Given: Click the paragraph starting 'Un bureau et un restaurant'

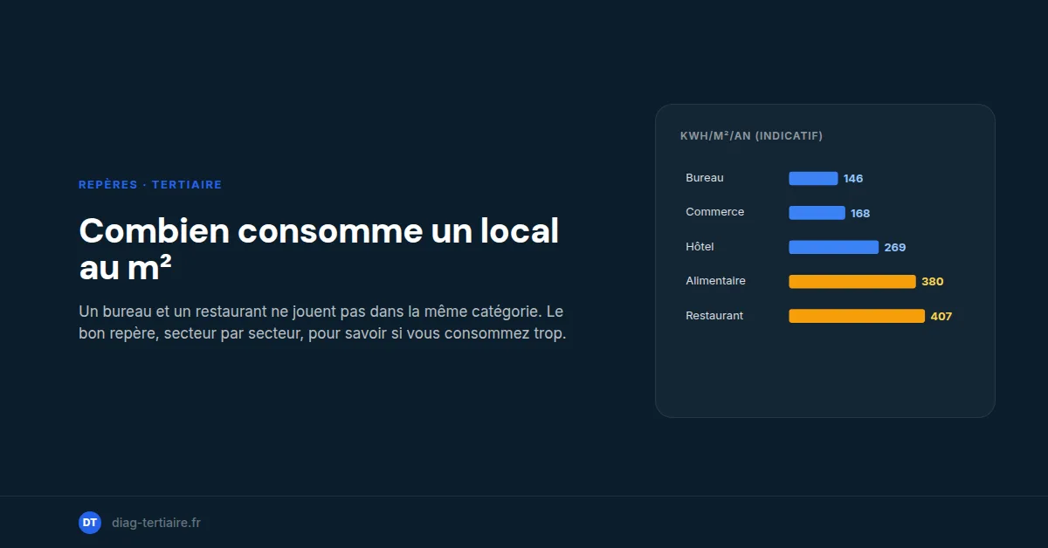Looking at the screenshot, I should click(322, 323).
